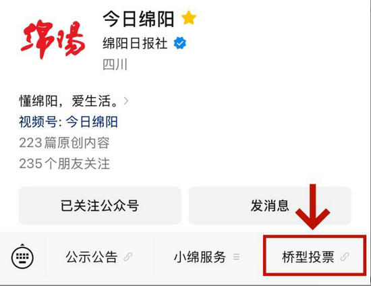Open the 绵阳 red calligraphy avatar
The width and height of the screenshot is (371, 286).
tap(53, 39)
